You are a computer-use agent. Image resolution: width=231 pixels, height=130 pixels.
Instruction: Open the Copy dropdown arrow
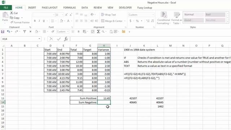[22, 18]
